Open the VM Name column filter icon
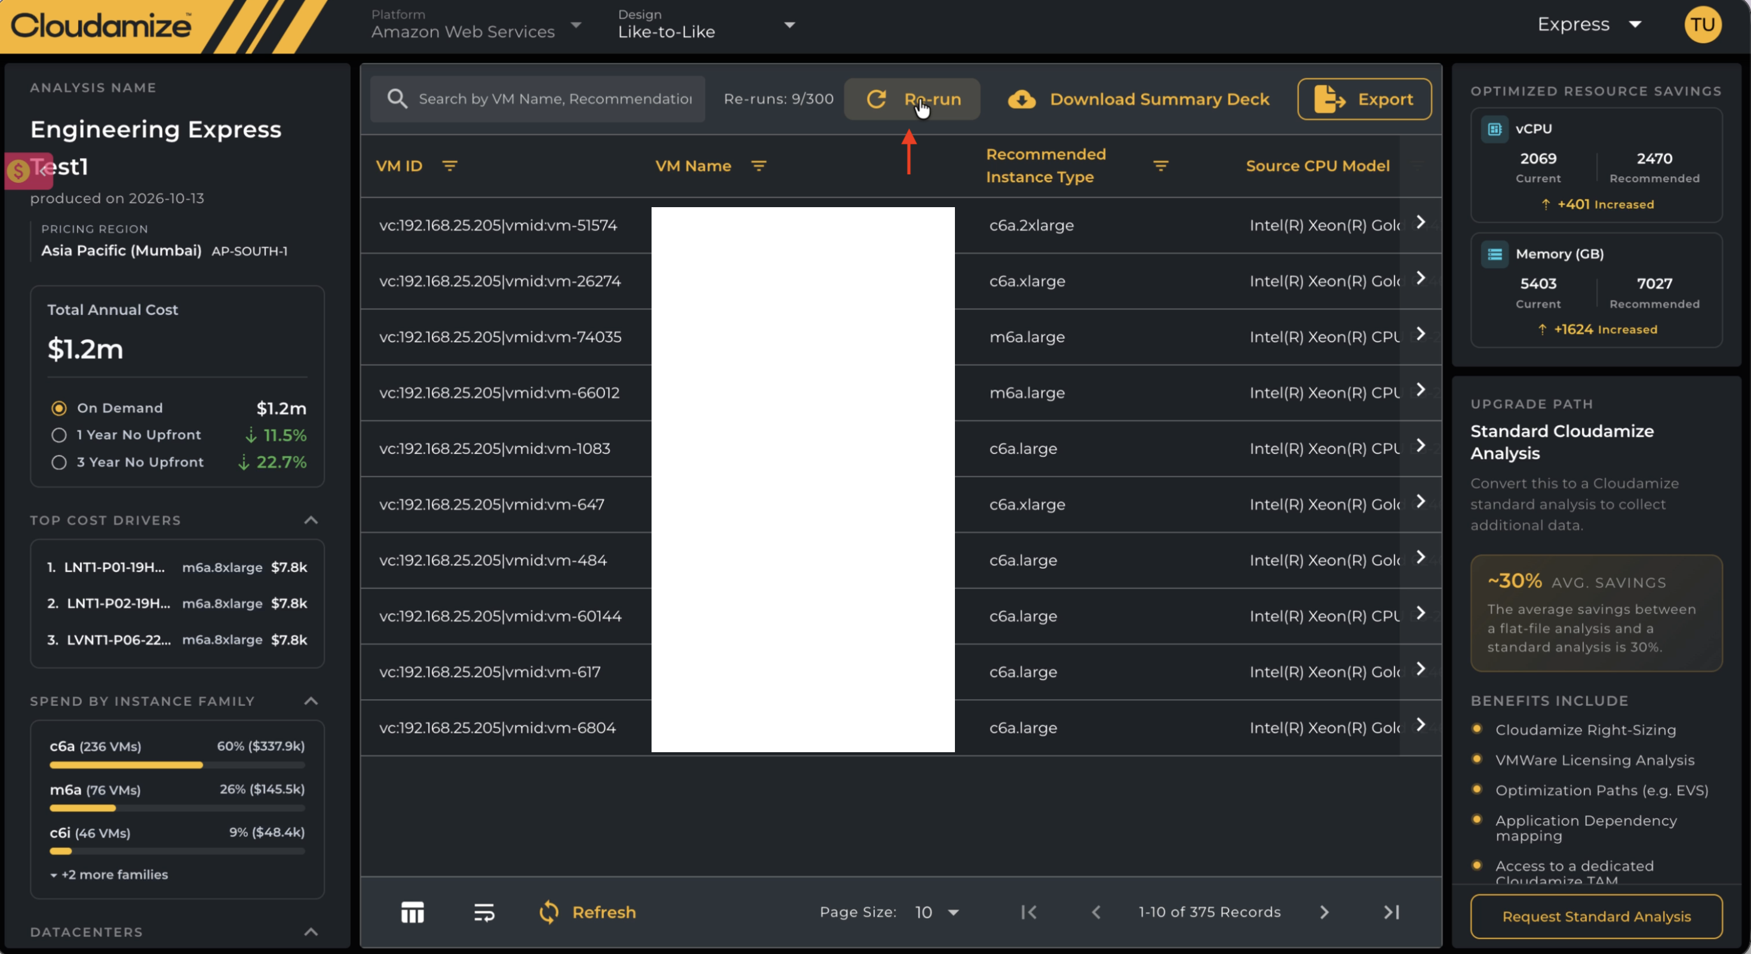The width and height of the screenshot is (1751, 954). click(x=758, y=166)
